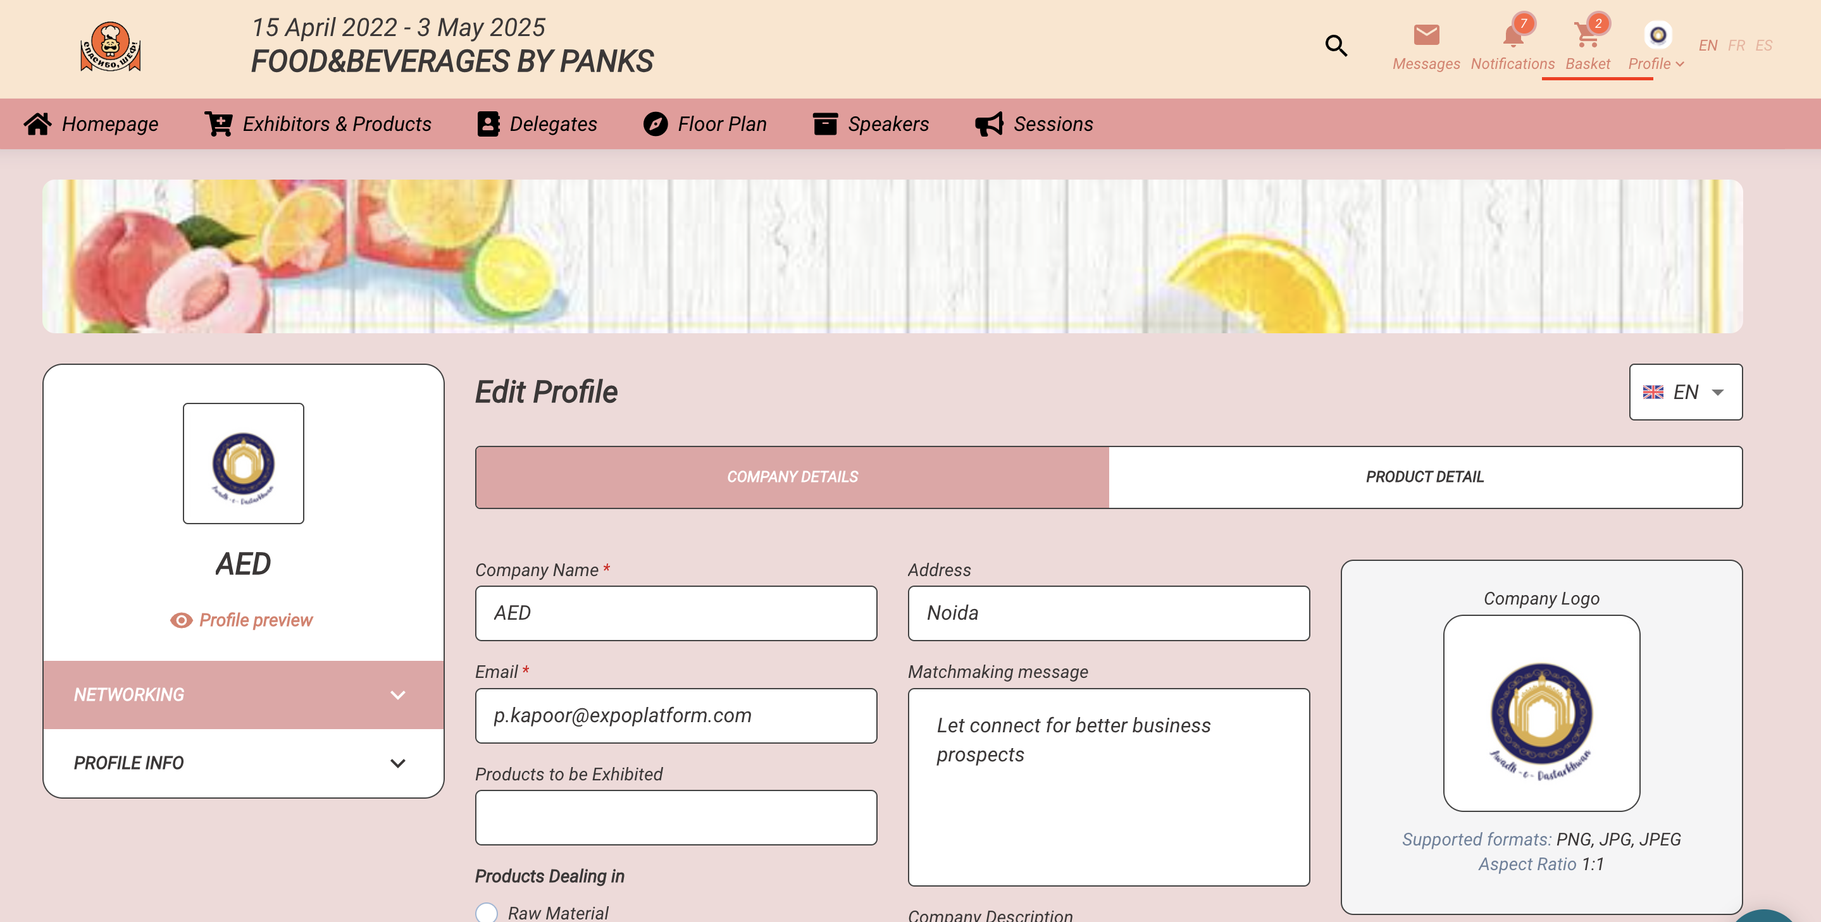Open Messages envelope icon
This screenshot has height=922, width=1821.
click(x=1426, y=35)
